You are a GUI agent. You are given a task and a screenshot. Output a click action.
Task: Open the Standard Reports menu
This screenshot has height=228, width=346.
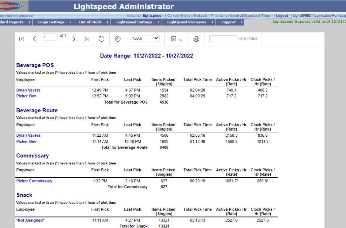[12, 22]
